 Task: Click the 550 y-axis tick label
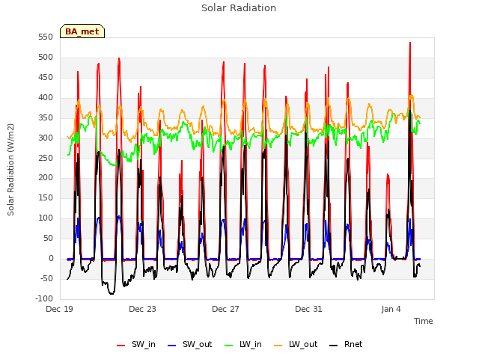point(46,37)
